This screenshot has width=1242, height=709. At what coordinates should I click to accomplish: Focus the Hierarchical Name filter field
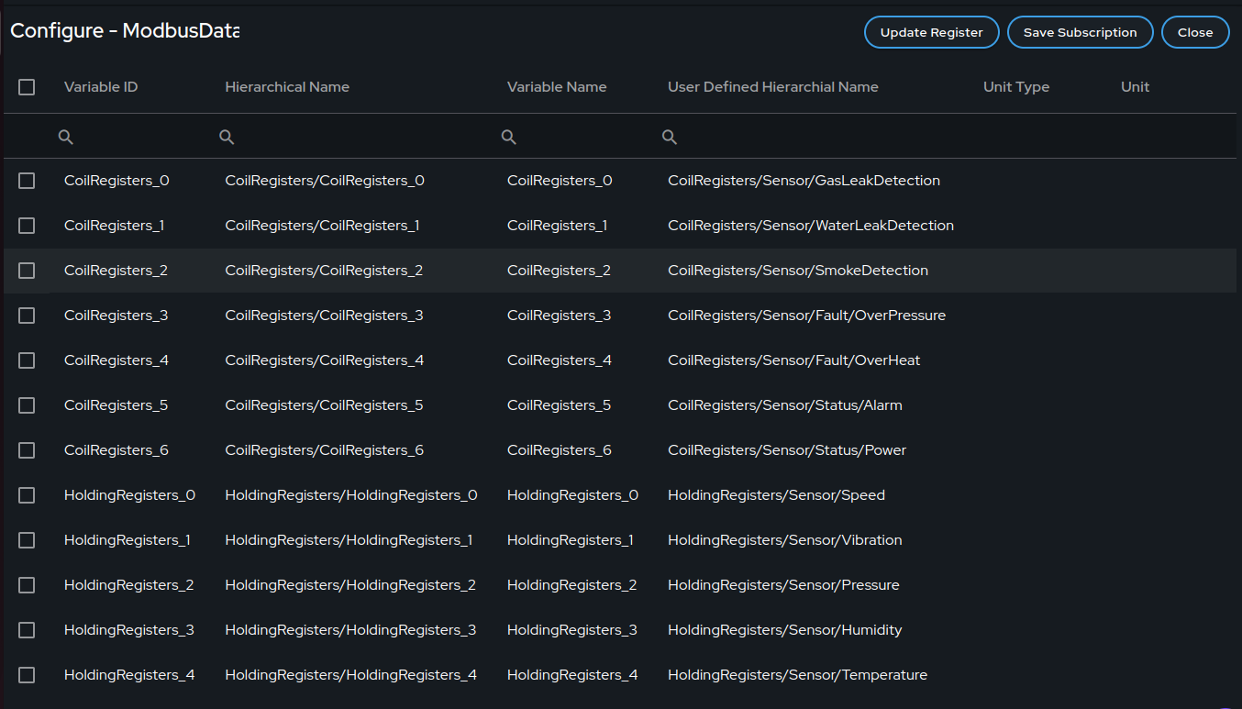pos(352,137)
